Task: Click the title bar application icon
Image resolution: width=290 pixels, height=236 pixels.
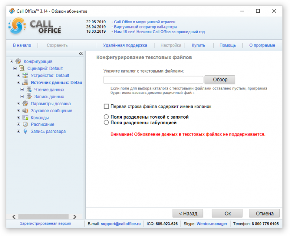Action: coord(12,11)
